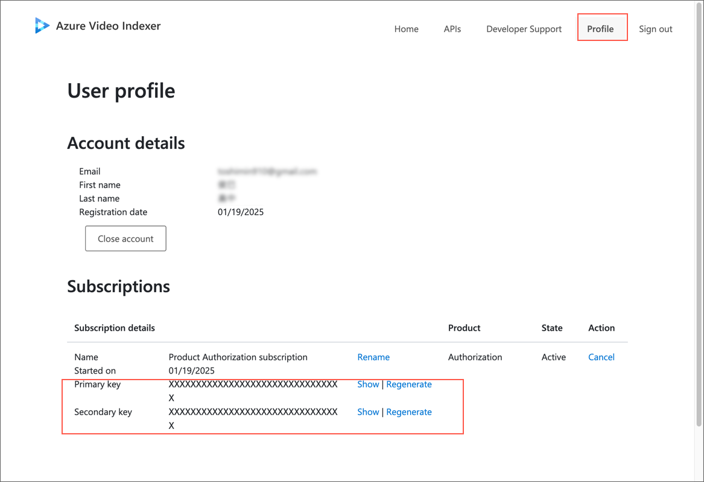Select the Product Authorization subscription name
Screen dimensions: 704x482
click(238, 357)
